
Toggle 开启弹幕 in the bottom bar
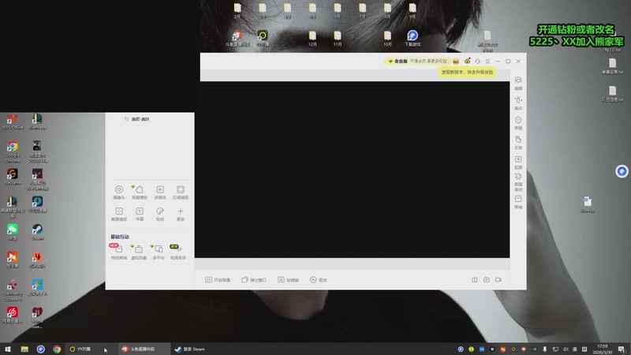218,280
